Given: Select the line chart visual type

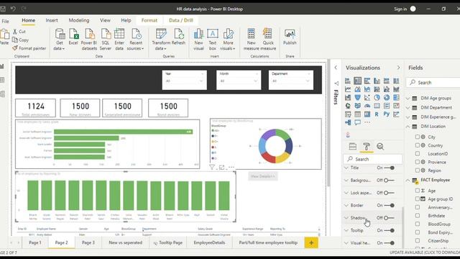Looking at the screenshot, I should click(348, 89).
